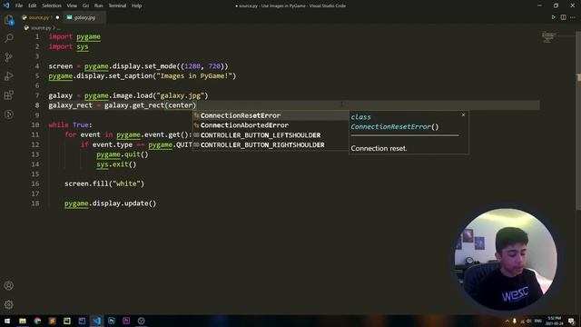581x327 pixels.
Task: Open the notification center icon
Action: [571, 321]
